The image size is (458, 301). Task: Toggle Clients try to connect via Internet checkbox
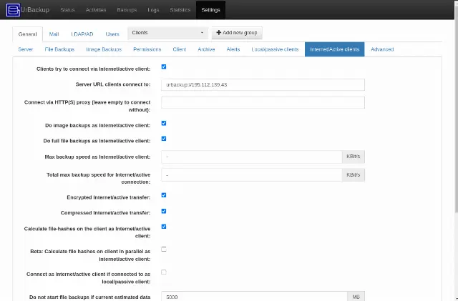(164, 67)
